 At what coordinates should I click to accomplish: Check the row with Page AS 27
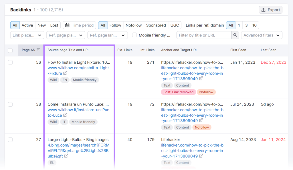point(10,140)
